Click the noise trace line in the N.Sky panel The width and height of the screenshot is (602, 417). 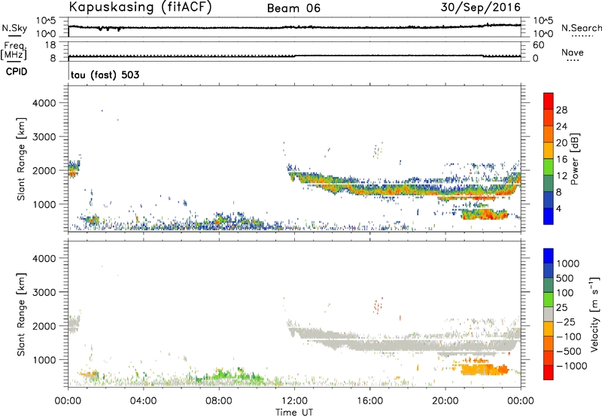294,27
